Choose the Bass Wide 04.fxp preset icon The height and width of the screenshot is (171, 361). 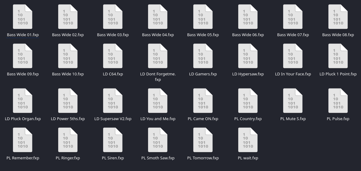(158, 17)
